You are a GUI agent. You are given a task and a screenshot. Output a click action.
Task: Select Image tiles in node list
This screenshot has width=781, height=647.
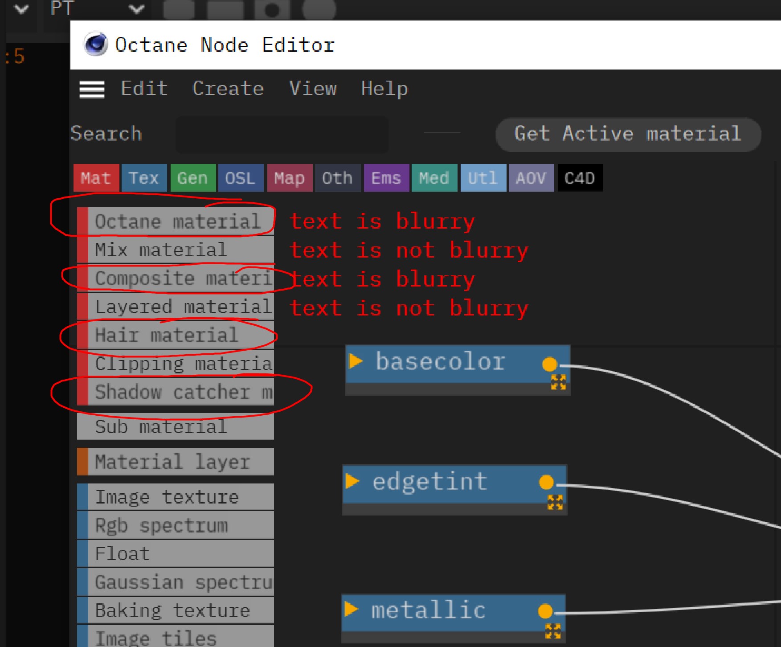tap(176, 637)
